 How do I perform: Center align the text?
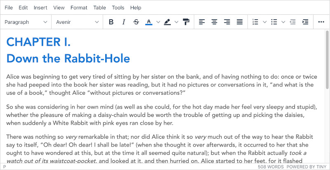(x=214, y=22)
